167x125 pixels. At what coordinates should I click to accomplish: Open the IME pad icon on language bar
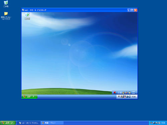[124, 92]
